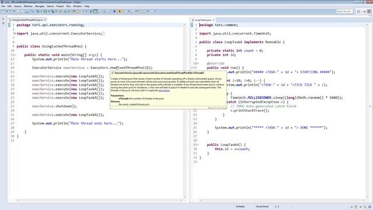Image resolution: width=373 pixels, height=210 pixels.
Task: Click the Run External Tools icon
Action: coord(52,11)
